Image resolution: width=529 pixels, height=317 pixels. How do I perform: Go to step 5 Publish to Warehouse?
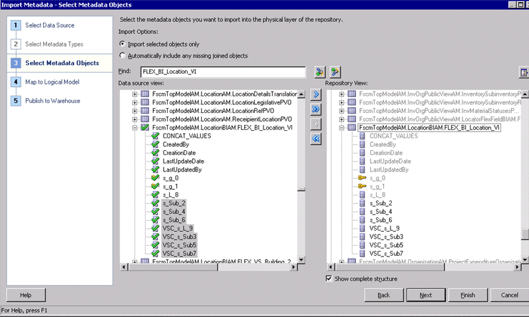click(x=53, y=101)
